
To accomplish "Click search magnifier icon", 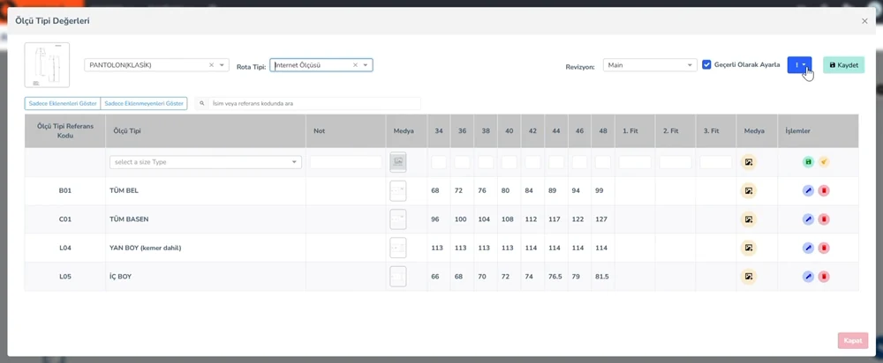I will pos(202,104).
